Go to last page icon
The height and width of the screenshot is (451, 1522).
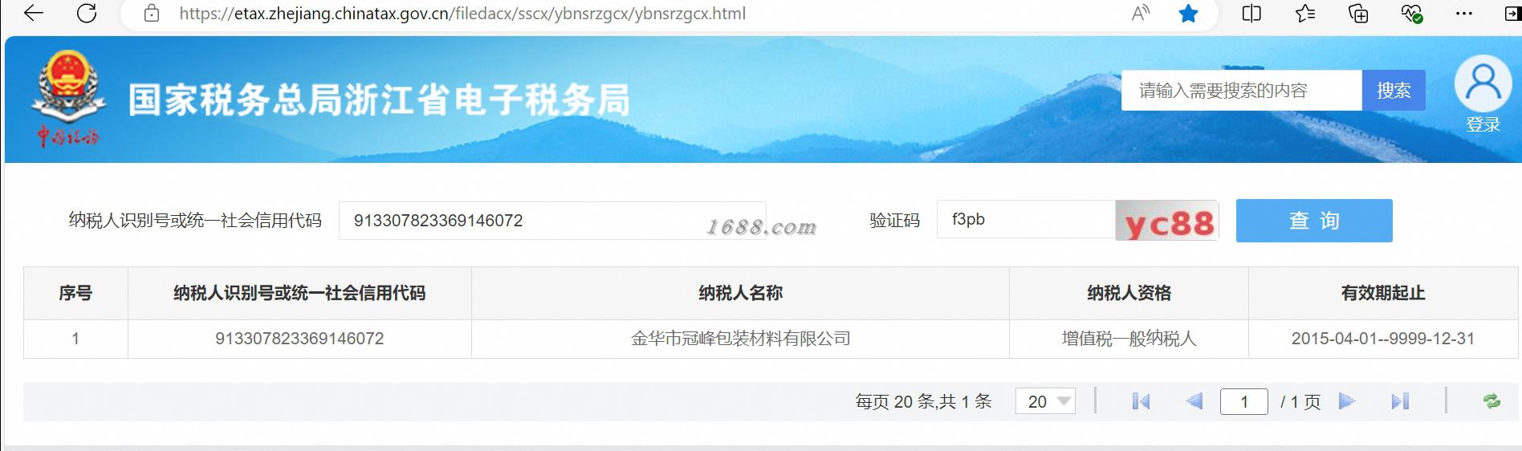[x=1400, y=401]
